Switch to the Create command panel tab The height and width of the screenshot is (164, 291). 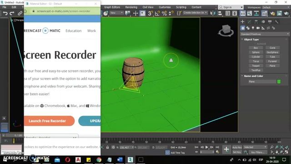point(242,21)
